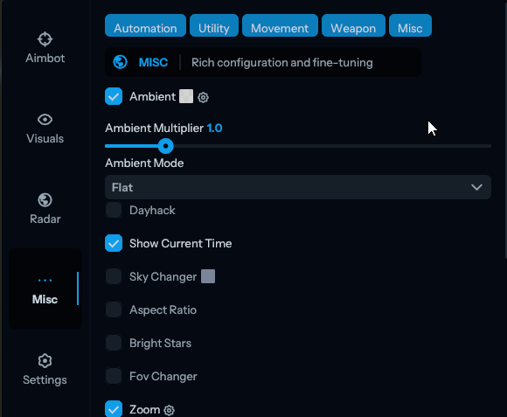Switch to the Automation tab

[145, 25]
